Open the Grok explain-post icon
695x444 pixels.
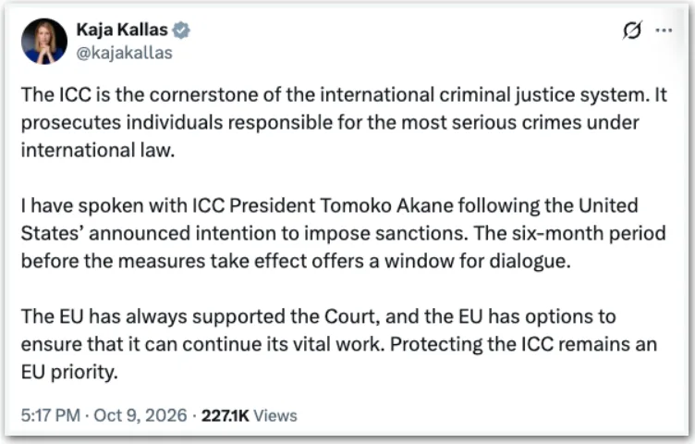pyautogui.click(x=631, y=31)
